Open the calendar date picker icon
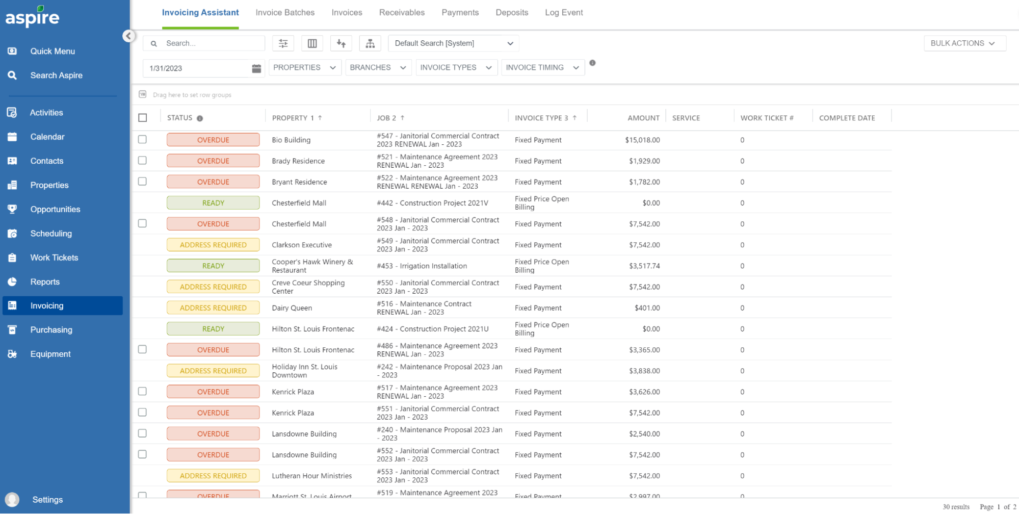Screen dimensions: 1019x514 (x=256, y=68)
